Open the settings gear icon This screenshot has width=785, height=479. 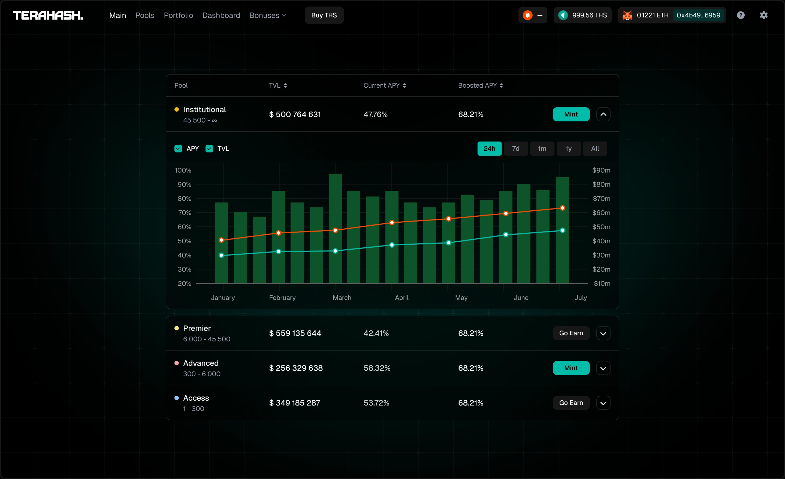point(763,15)
